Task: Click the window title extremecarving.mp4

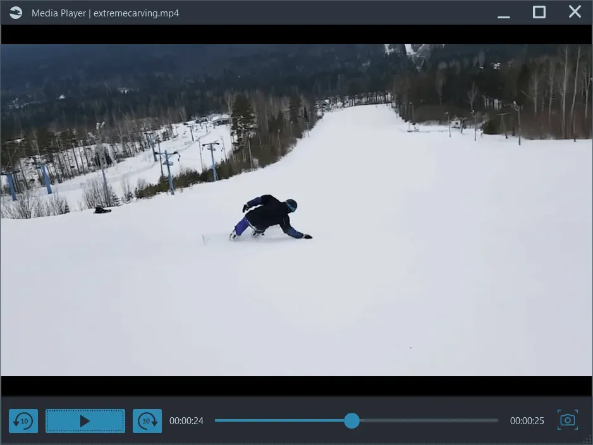Action: [x=136, y=13]
